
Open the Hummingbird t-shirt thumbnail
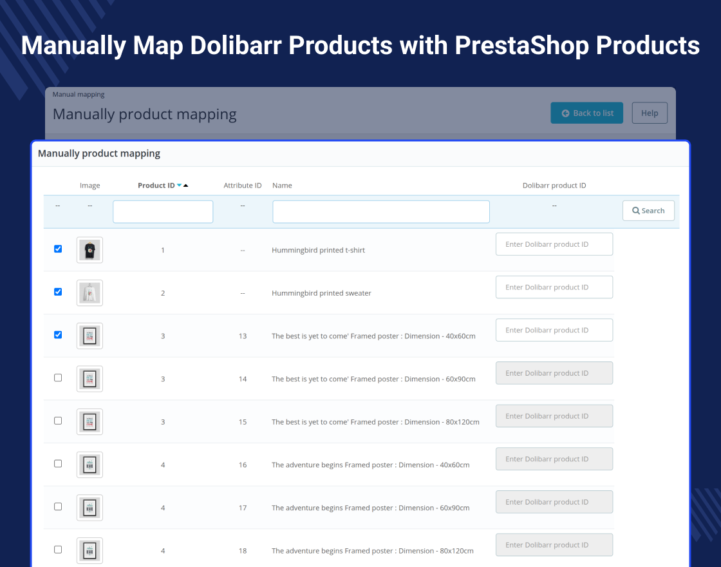(89, 250)
